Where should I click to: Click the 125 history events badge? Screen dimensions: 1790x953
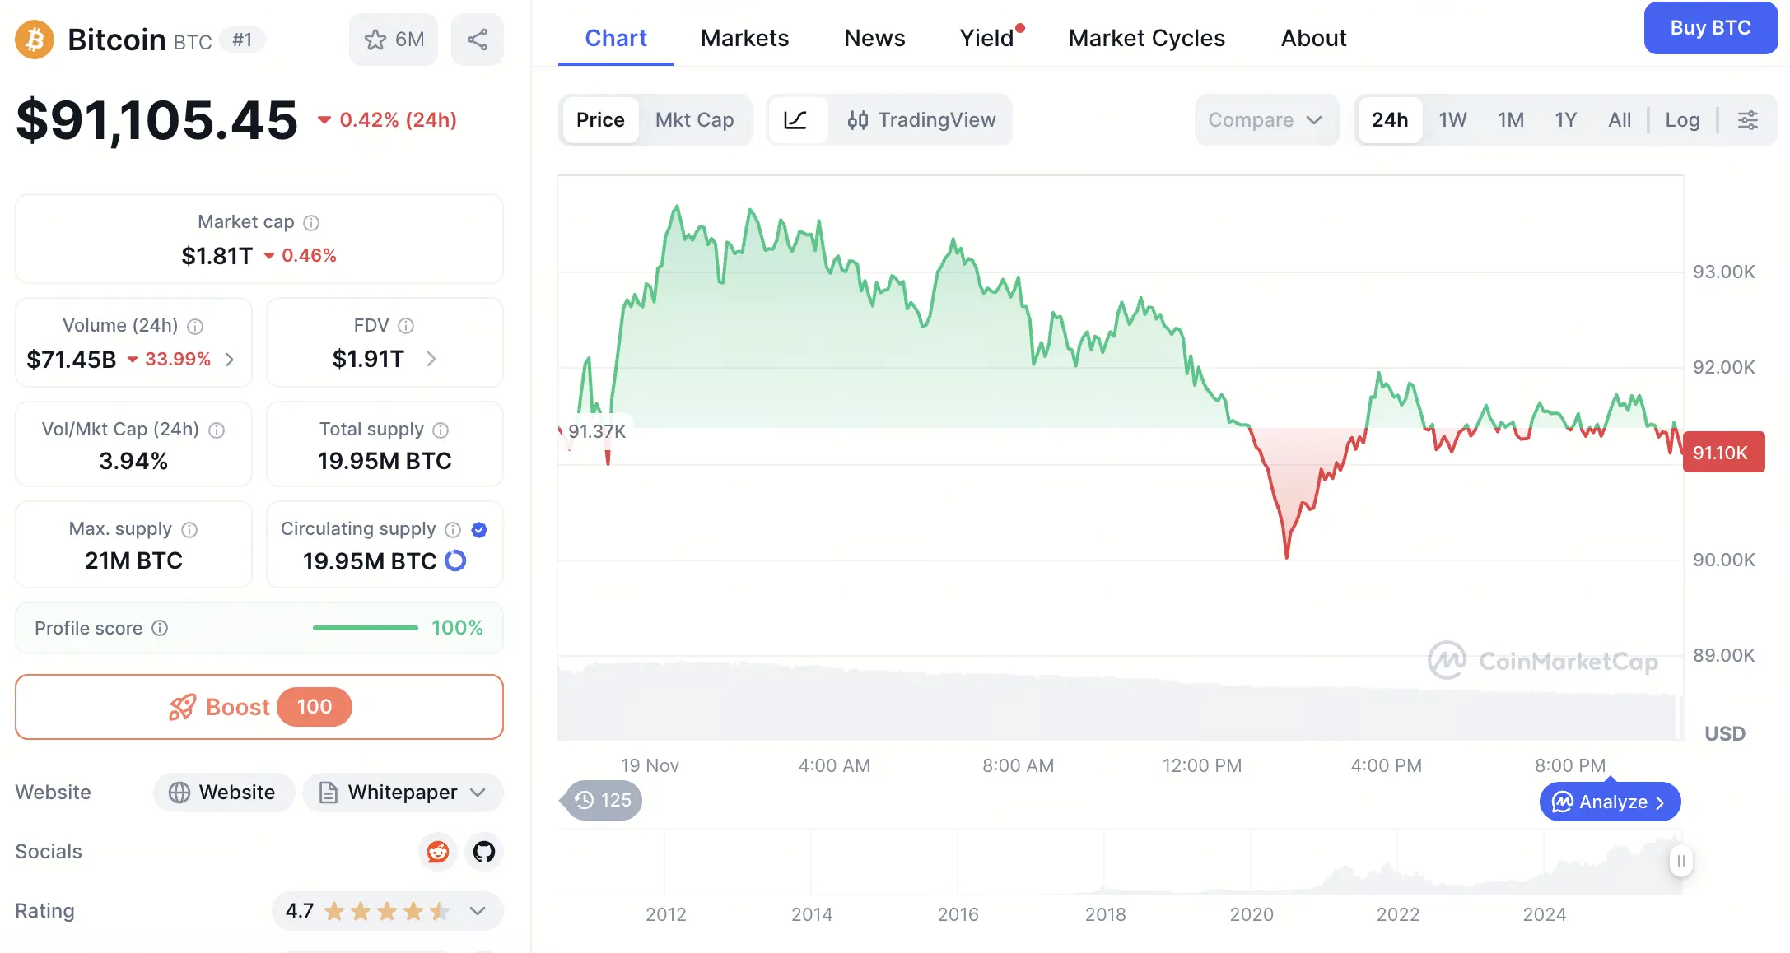604,800
